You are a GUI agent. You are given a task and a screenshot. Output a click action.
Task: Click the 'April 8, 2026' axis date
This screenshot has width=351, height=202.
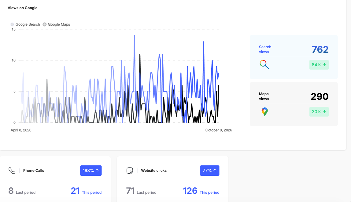pyautogui.click(x=21, y=130)
